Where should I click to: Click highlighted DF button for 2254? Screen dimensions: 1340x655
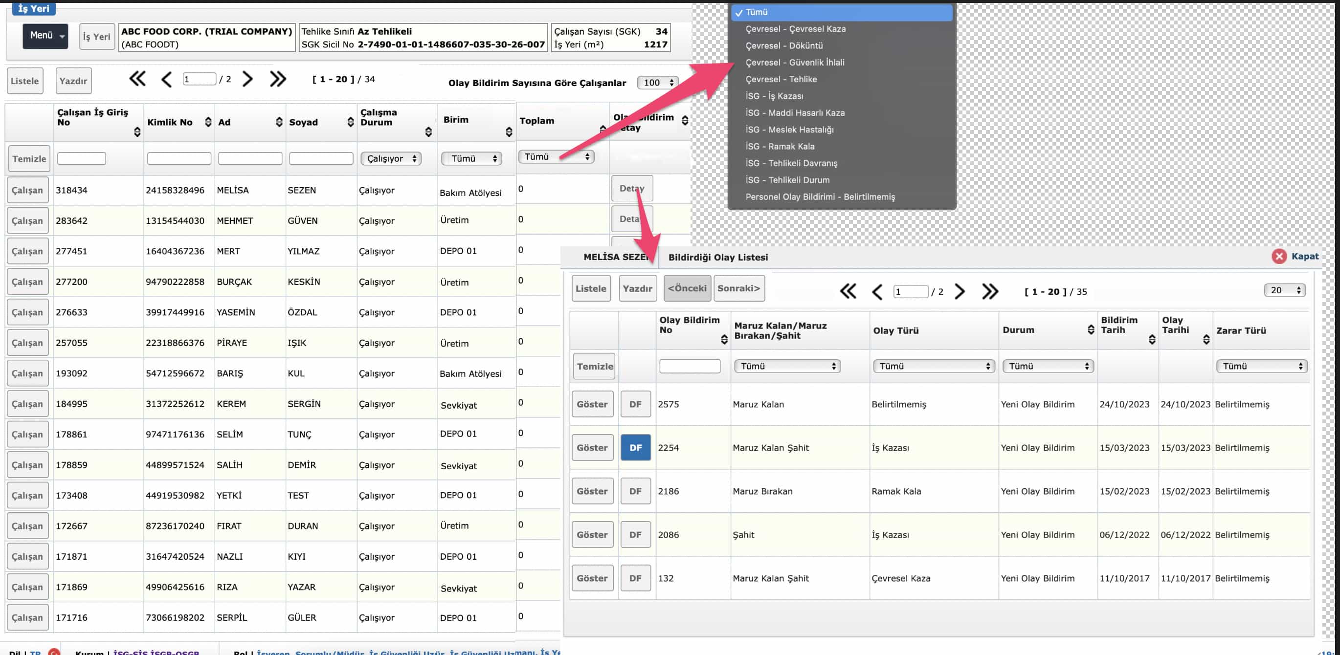635,448
